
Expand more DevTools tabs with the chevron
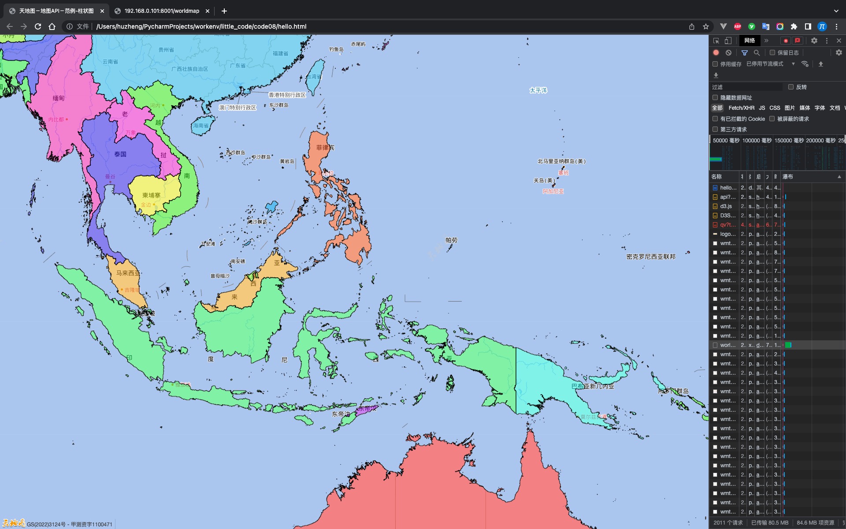[766, 41]
